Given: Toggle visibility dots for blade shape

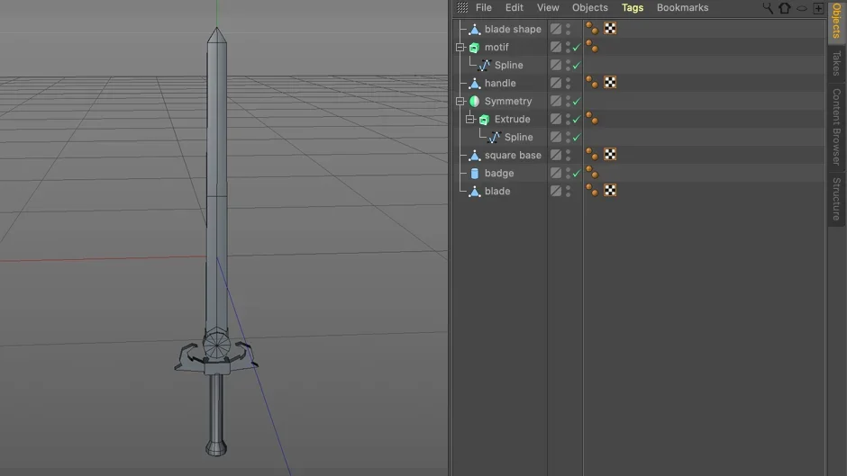Looking at the screenshot, I should click(x=569, y=29).
